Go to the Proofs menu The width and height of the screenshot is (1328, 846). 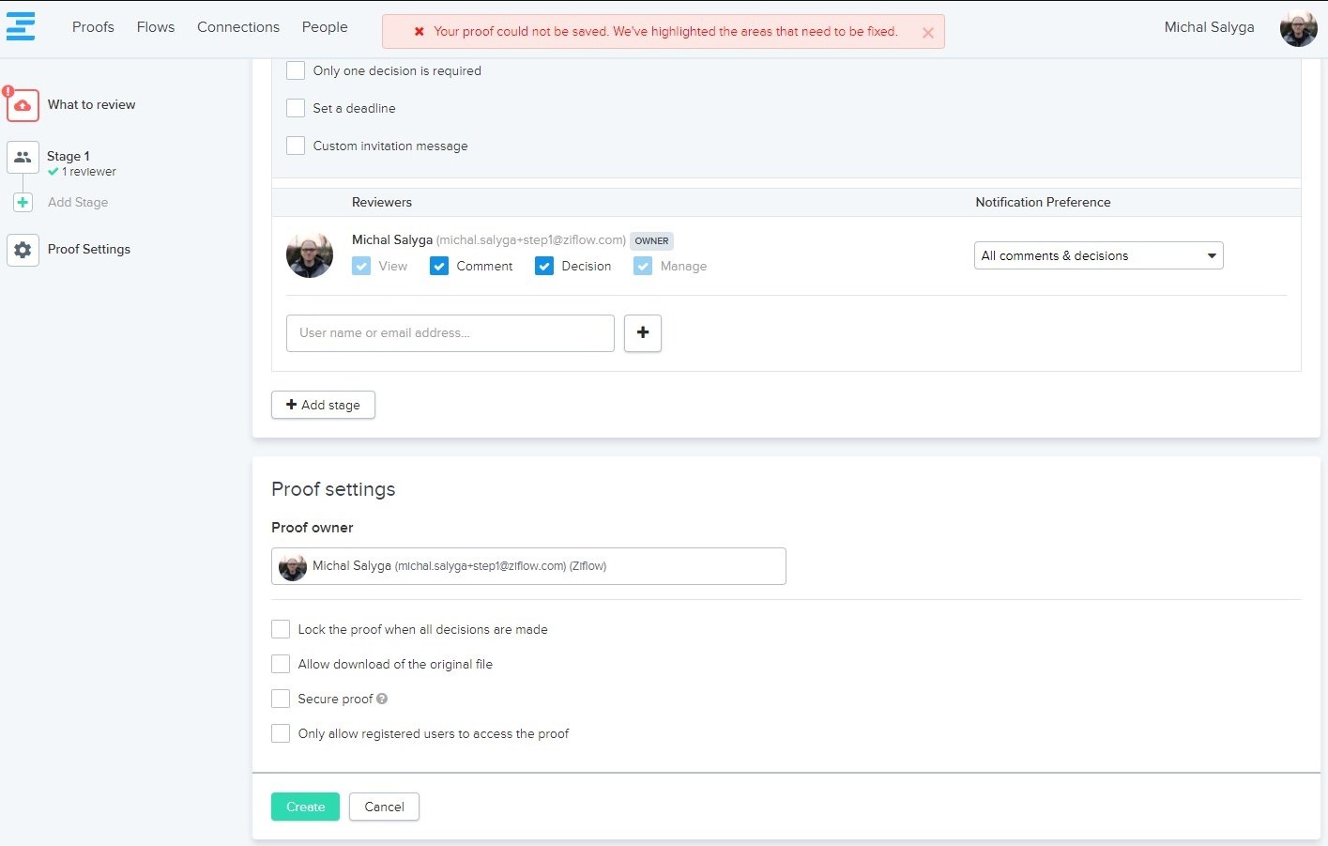[x=93, y=27]
